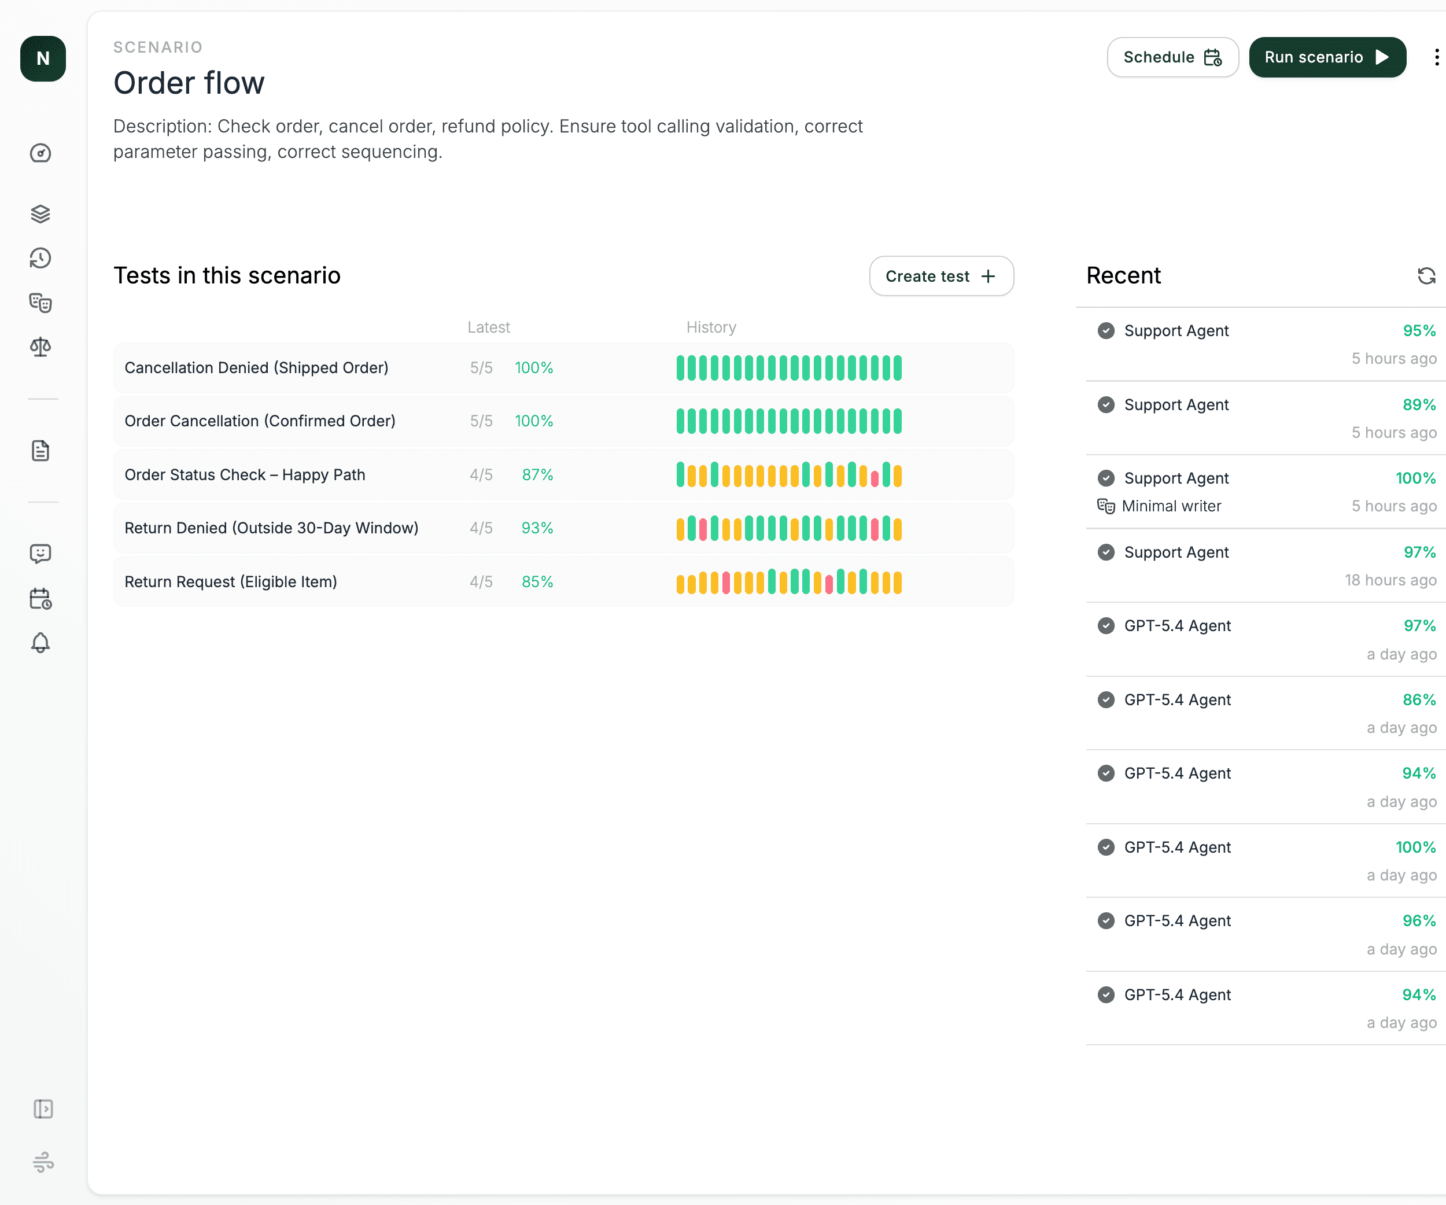
Task: Refresh the Recent runs list
Action: [1426, 276]
